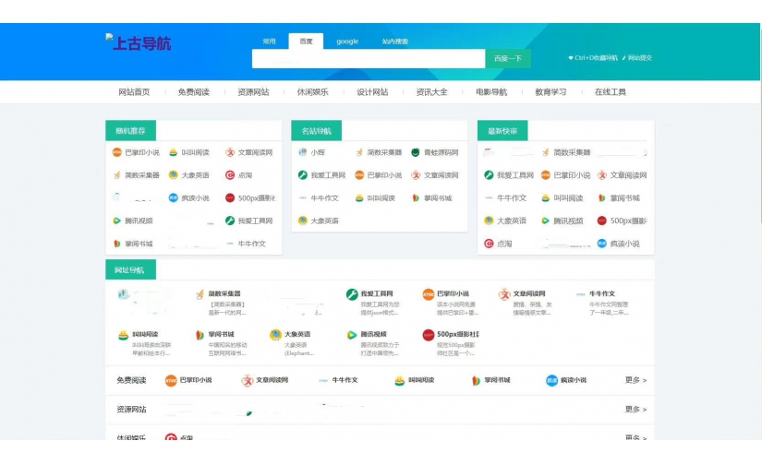Screen dimensions: 762x465
Task: Focus the search input field
Action: [369, 59]
